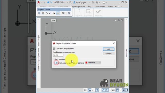Open the shopping cart App Store icon

pyautogui.click(x=93, y=2)
